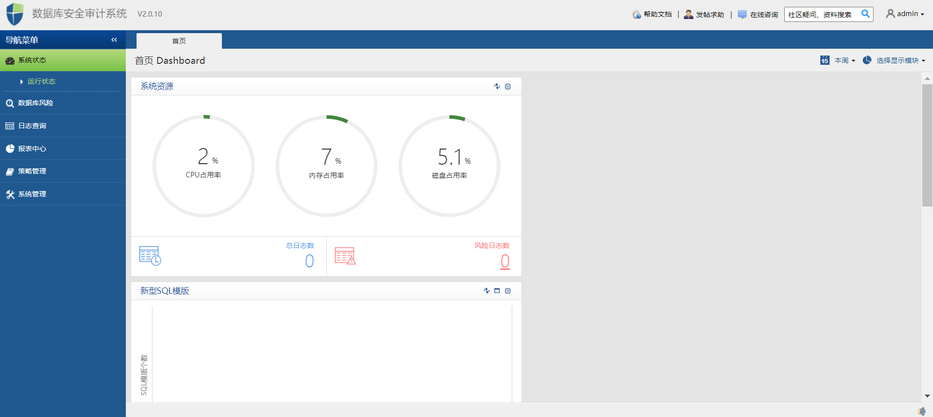Open 发帖求助 link
Screen dimensions: 933x417
pos(710,15)
